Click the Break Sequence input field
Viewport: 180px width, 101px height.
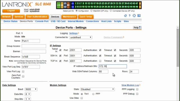pyautogui.click(x=31, y=57)
